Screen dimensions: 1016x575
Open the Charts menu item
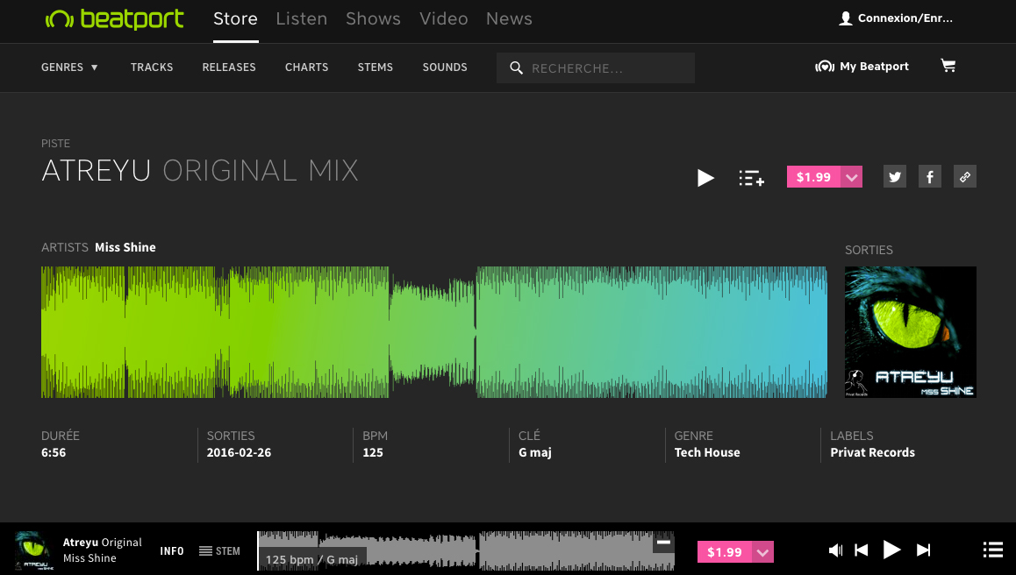pos(306,67)
